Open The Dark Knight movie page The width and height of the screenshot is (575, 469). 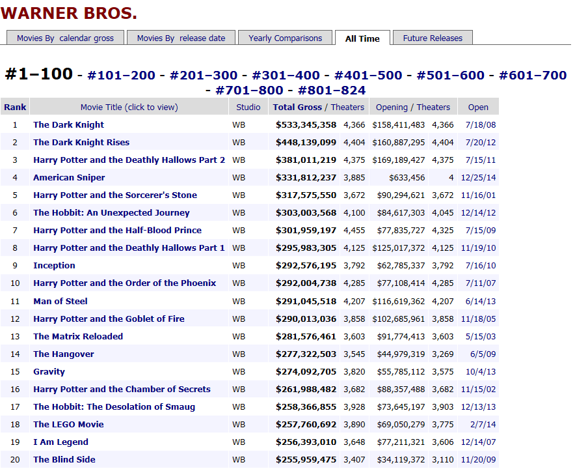68,124
